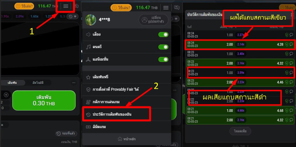Switch to the อัตโนมัติ auto tab
Image resolution: width=296 pixels, height=147 pixels.
(x=38, y=83)
